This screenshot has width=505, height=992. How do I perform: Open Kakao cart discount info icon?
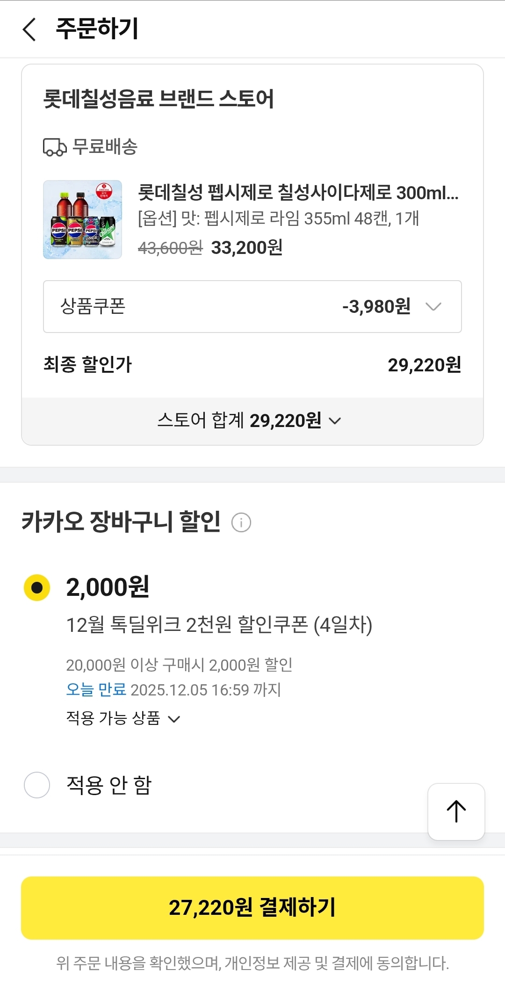tap(241, 522)
